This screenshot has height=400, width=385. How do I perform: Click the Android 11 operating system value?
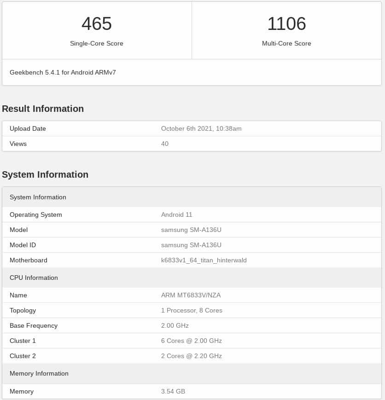pos(176,214)
